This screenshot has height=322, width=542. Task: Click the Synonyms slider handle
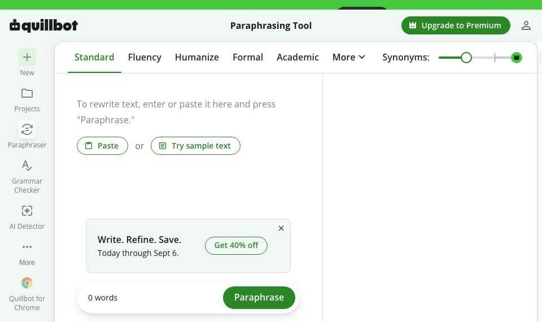click(466, 58)
